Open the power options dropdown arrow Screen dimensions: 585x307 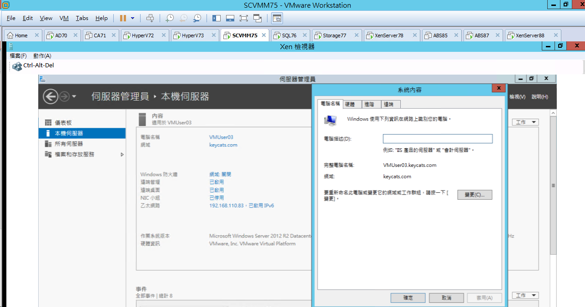pyautogui.click(x=133, y=18)
